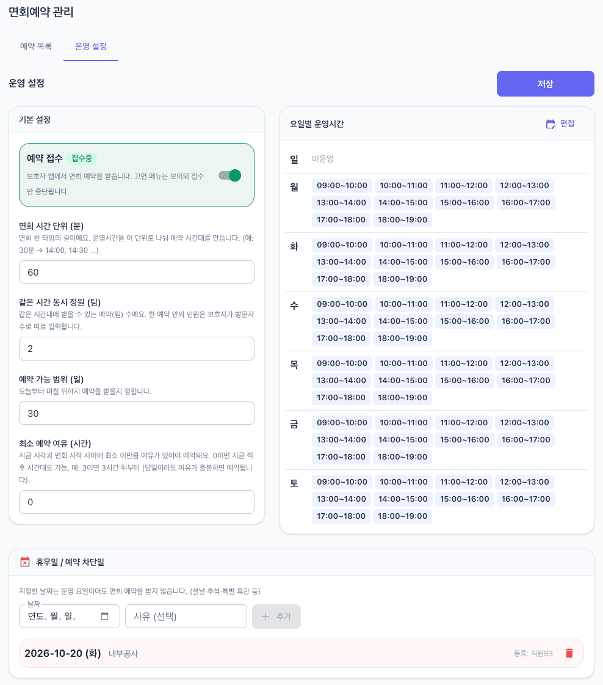Switch to the 예약 목록 tab
The width and height of the screenshot is (603, 685).
pos(36,46)
